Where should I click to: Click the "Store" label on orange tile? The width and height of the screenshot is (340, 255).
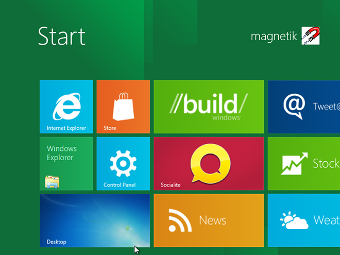[110, 128]
